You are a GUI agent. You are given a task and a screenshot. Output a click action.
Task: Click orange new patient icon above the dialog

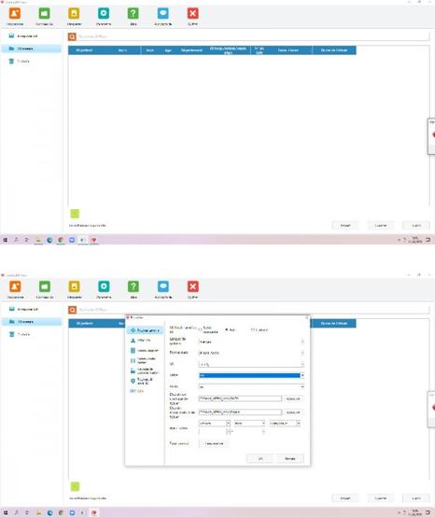[15, 286]
